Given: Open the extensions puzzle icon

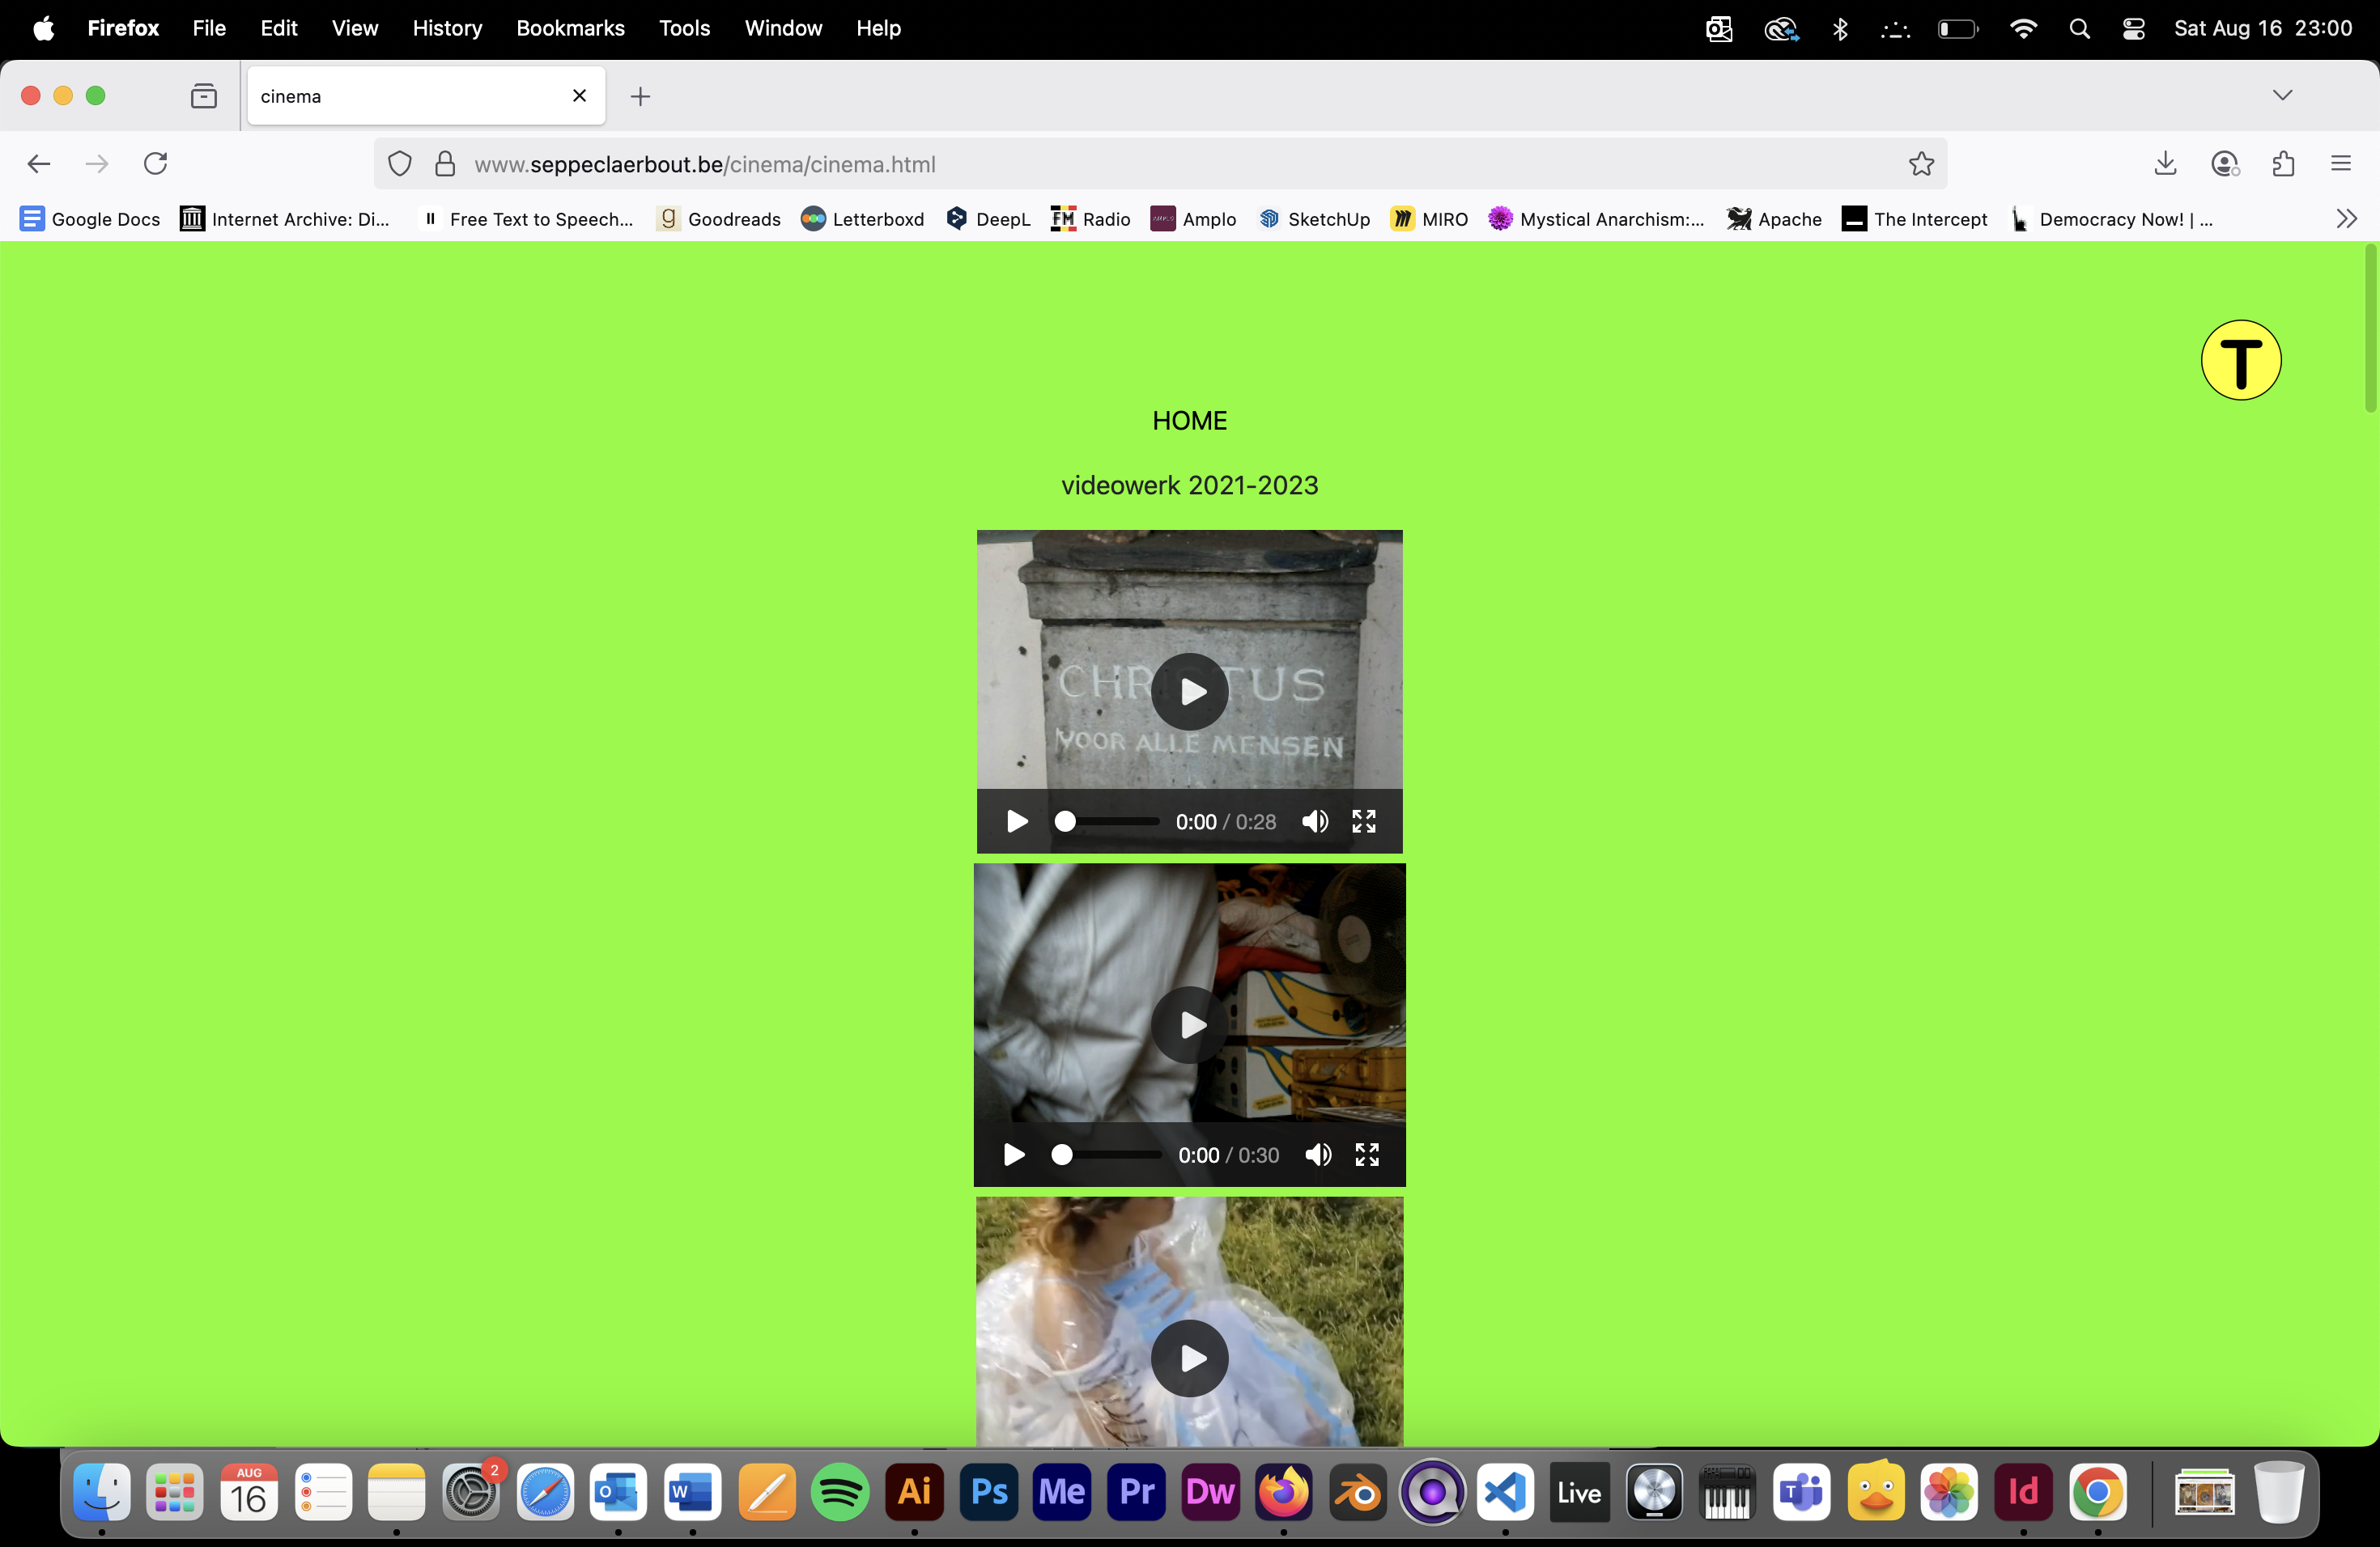Looking at the screenshot, I should (2283, 164).
